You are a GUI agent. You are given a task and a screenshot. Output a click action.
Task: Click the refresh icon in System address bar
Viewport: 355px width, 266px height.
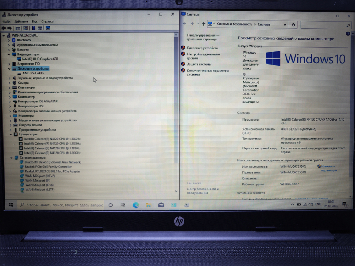pos(293,24)
